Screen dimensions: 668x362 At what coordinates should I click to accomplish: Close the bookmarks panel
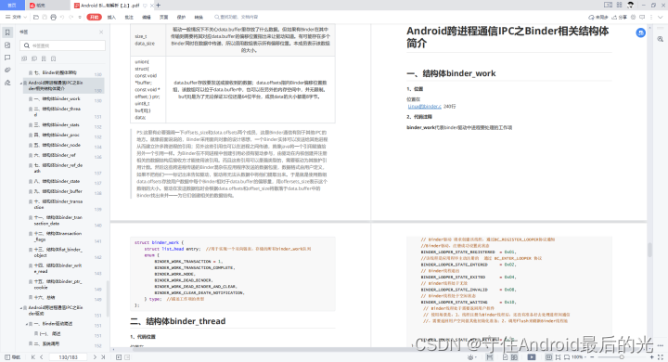click(101, 32)
